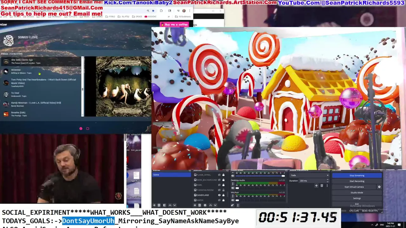Open Chrome extensions puzzle icon
406x228 pixels.
pyautogui.click(x=161, y=10)
